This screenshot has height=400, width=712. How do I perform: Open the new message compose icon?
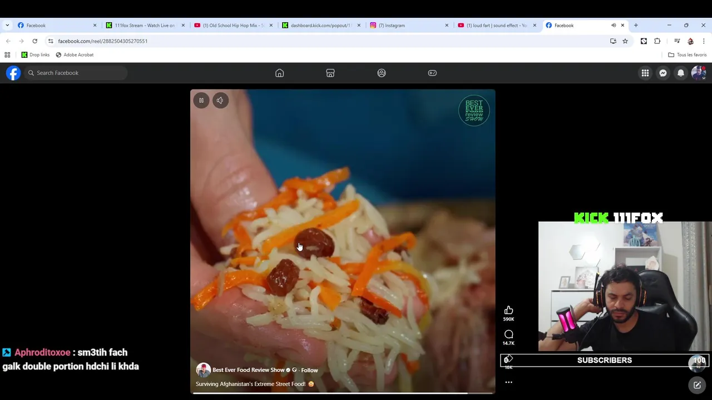pos(697,385)
